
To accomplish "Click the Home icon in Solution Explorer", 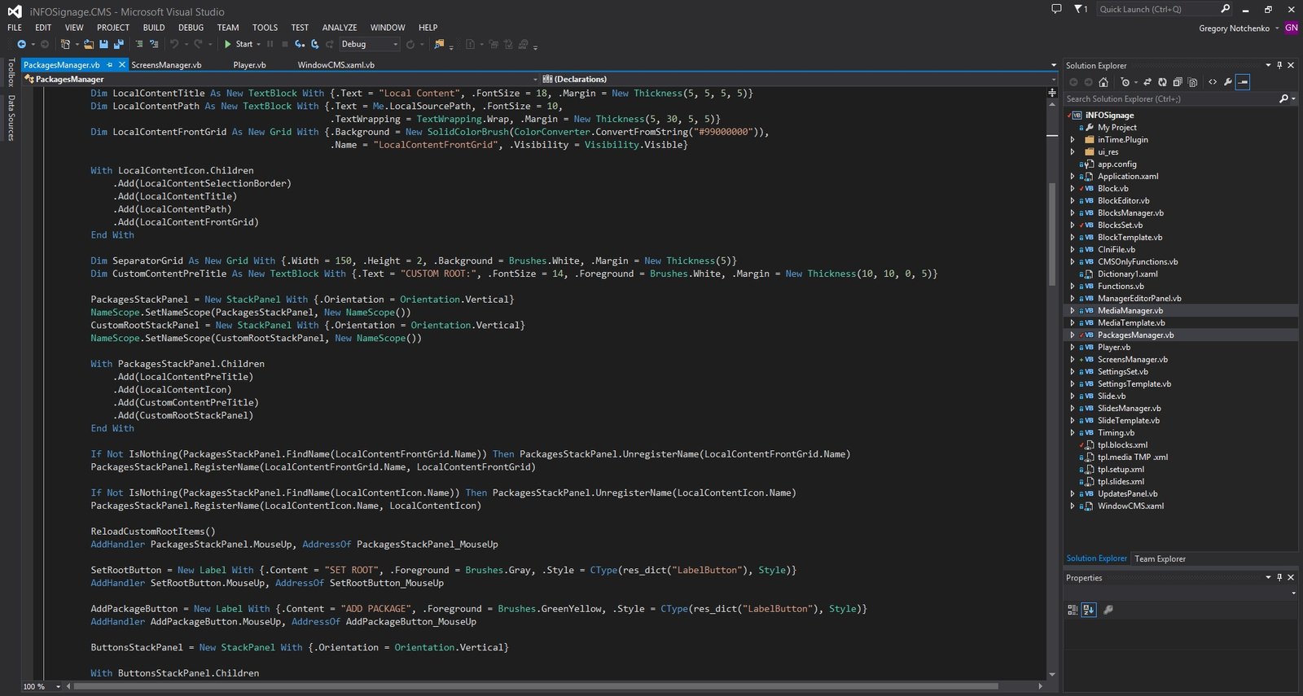I will [x=1103, y=82].
